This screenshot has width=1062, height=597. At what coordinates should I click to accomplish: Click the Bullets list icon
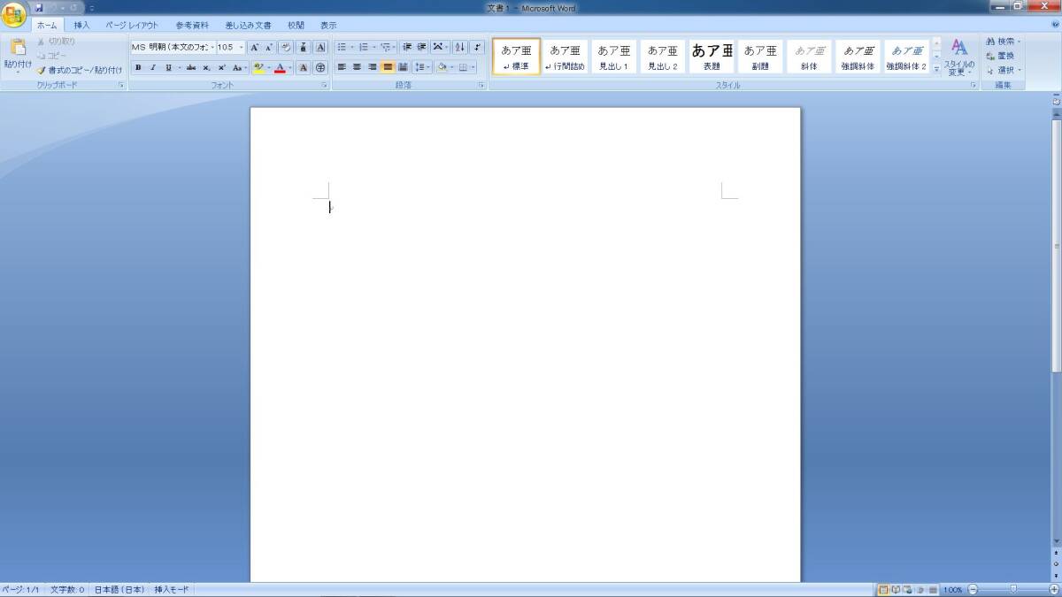(342, 47)
